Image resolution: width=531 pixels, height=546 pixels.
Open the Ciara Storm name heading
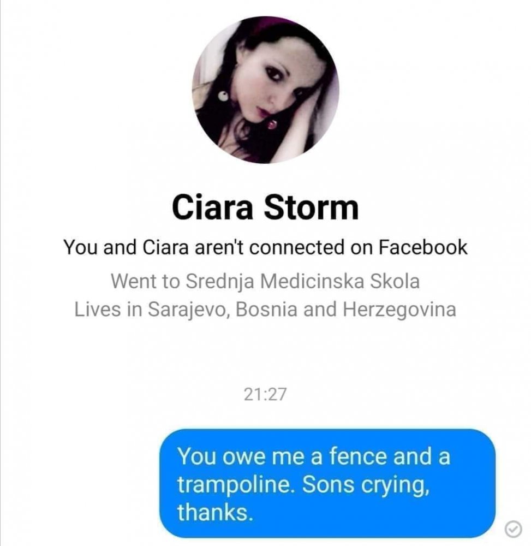click(x=265, y=207)
